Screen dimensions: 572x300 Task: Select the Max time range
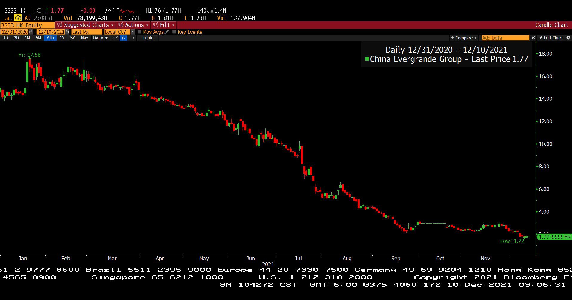pyautogui.click(x=84, y=38)
